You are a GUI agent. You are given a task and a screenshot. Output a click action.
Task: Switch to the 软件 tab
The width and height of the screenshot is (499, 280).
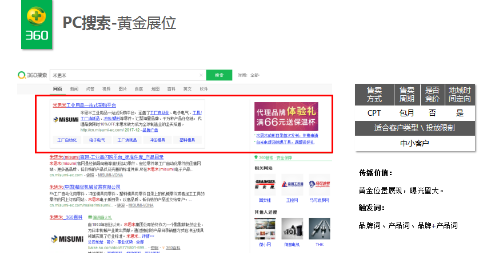(203, 89)
